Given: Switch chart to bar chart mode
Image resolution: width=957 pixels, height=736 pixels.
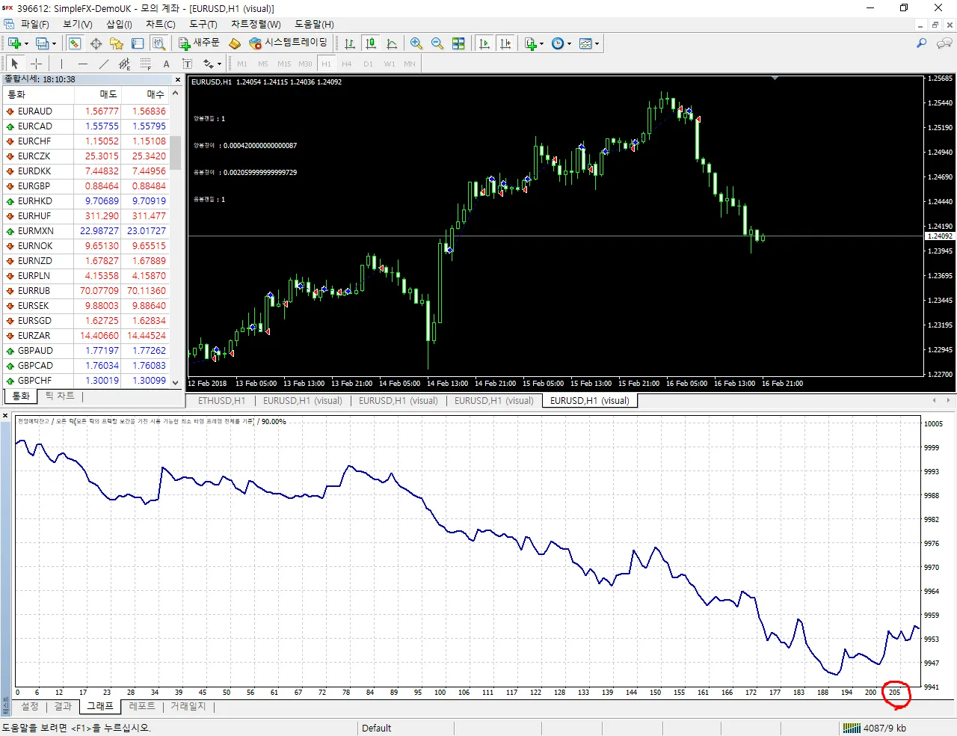Looking at the screenshot, I should coord(349,43).
